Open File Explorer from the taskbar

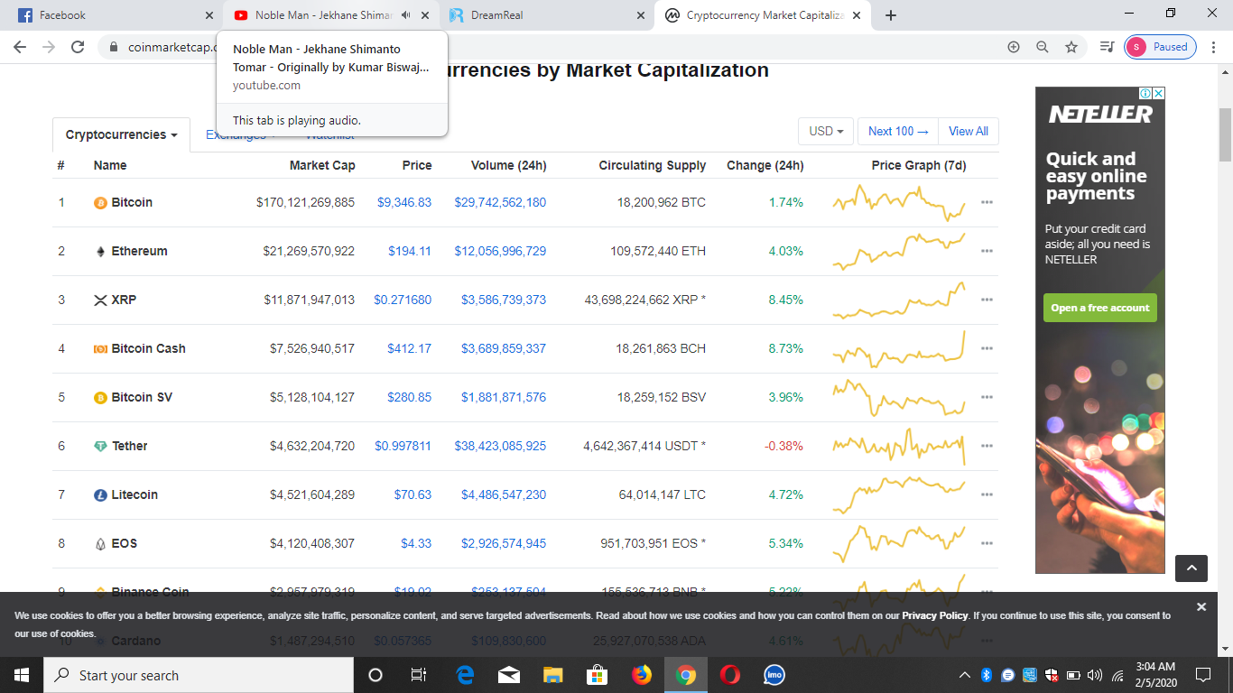pos(553,675)
